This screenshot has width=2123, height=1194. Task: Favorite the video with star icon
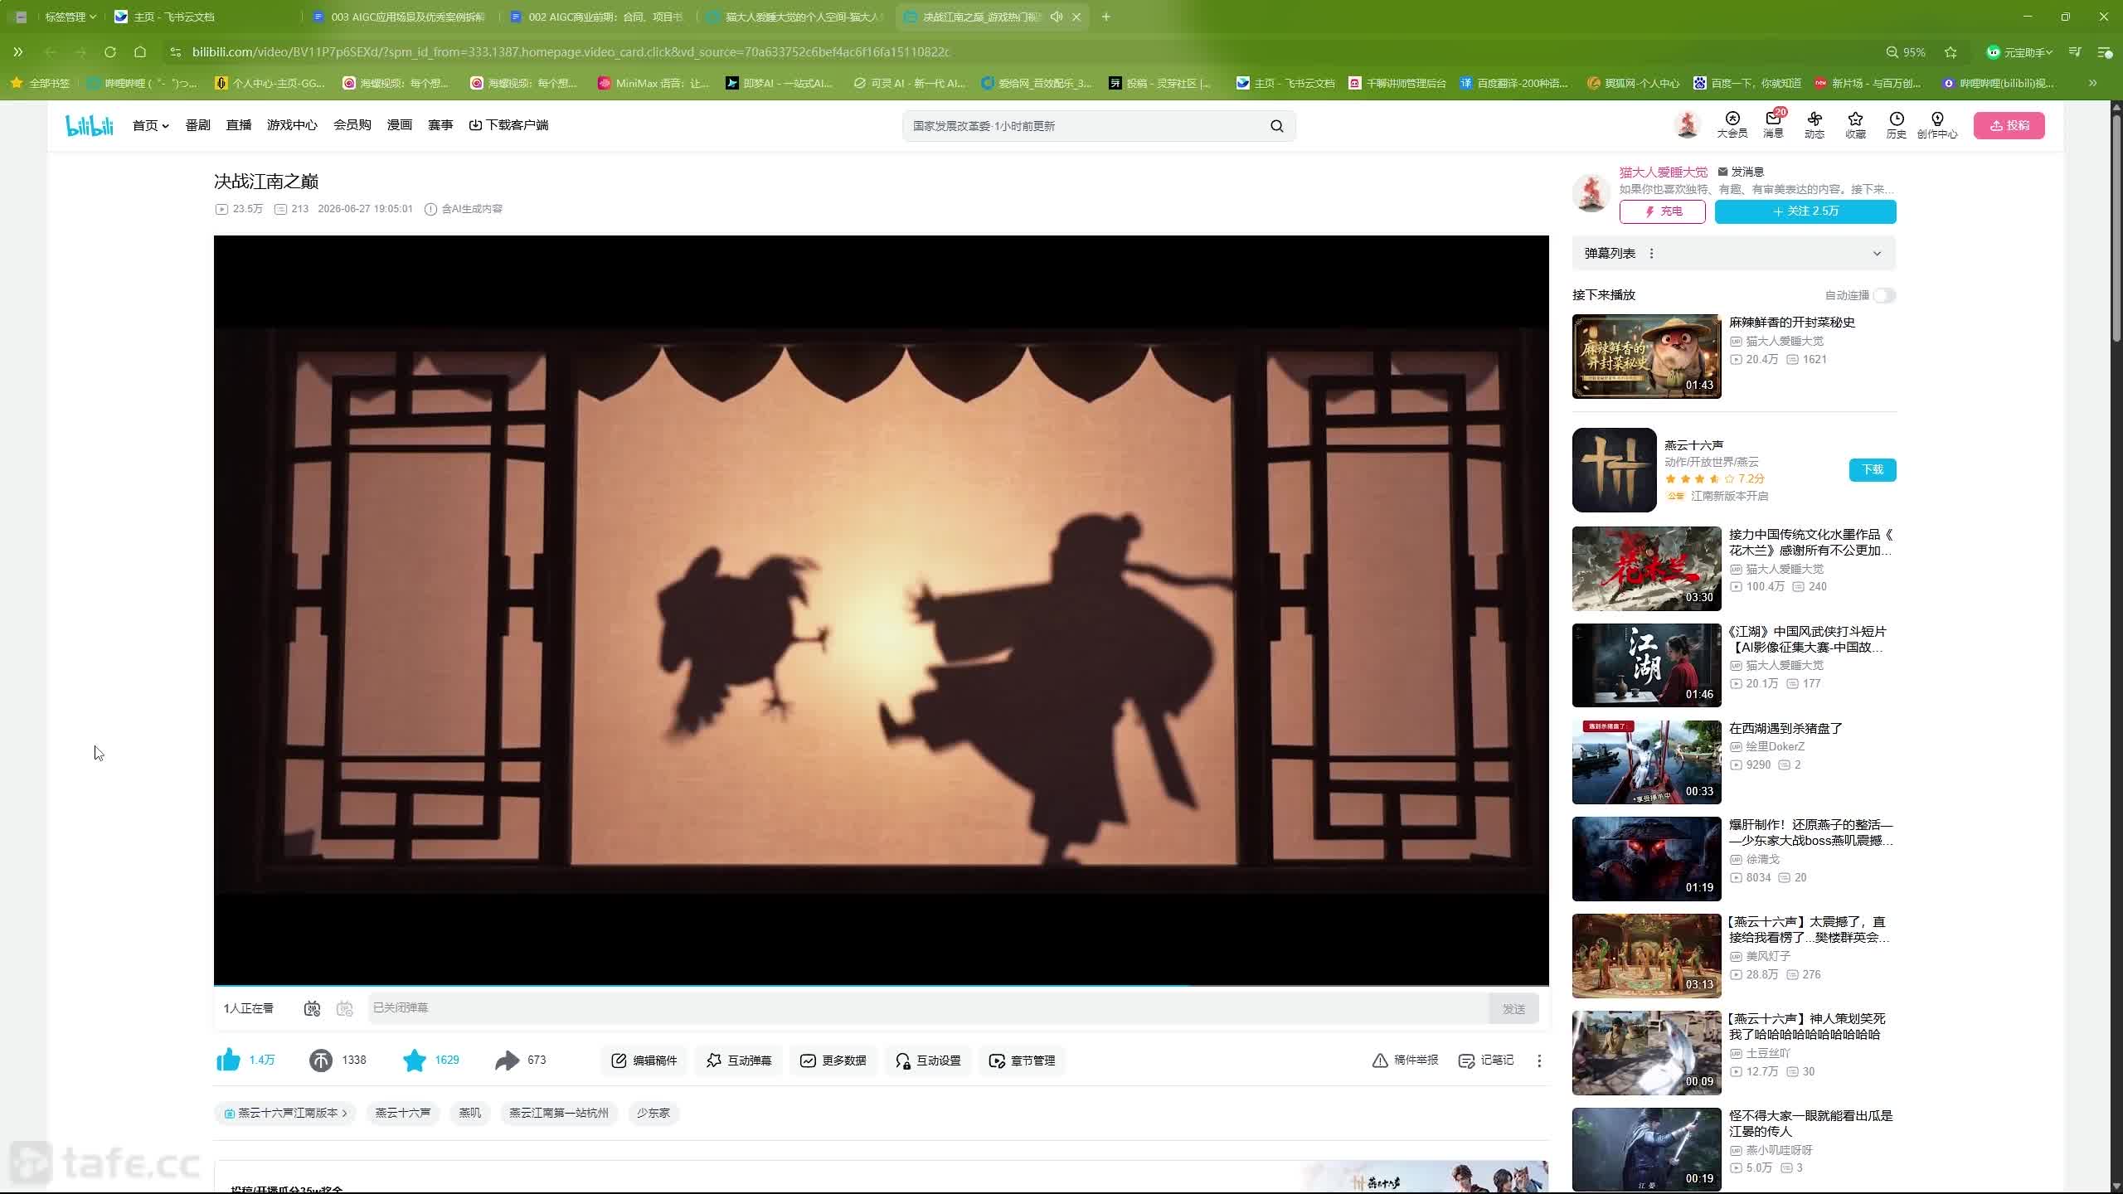(x=415, y=1060)
